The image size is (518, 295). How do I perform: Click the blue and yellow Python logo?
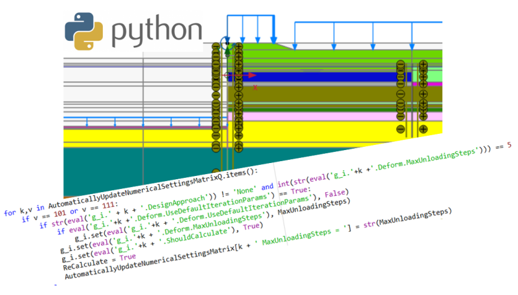pos(84,31)
